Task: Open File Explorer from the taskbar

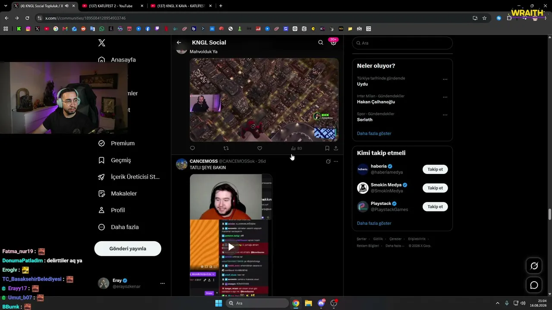Action: [308, 303]
